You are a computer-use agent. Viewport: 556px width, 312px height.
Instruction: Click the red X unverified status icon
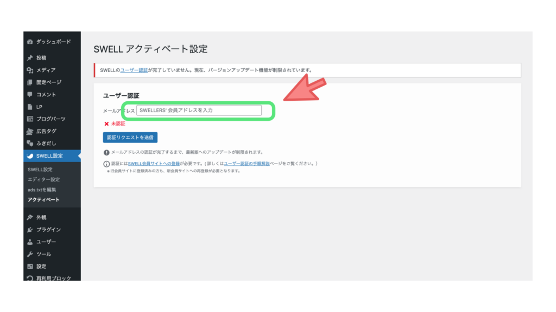106,124
